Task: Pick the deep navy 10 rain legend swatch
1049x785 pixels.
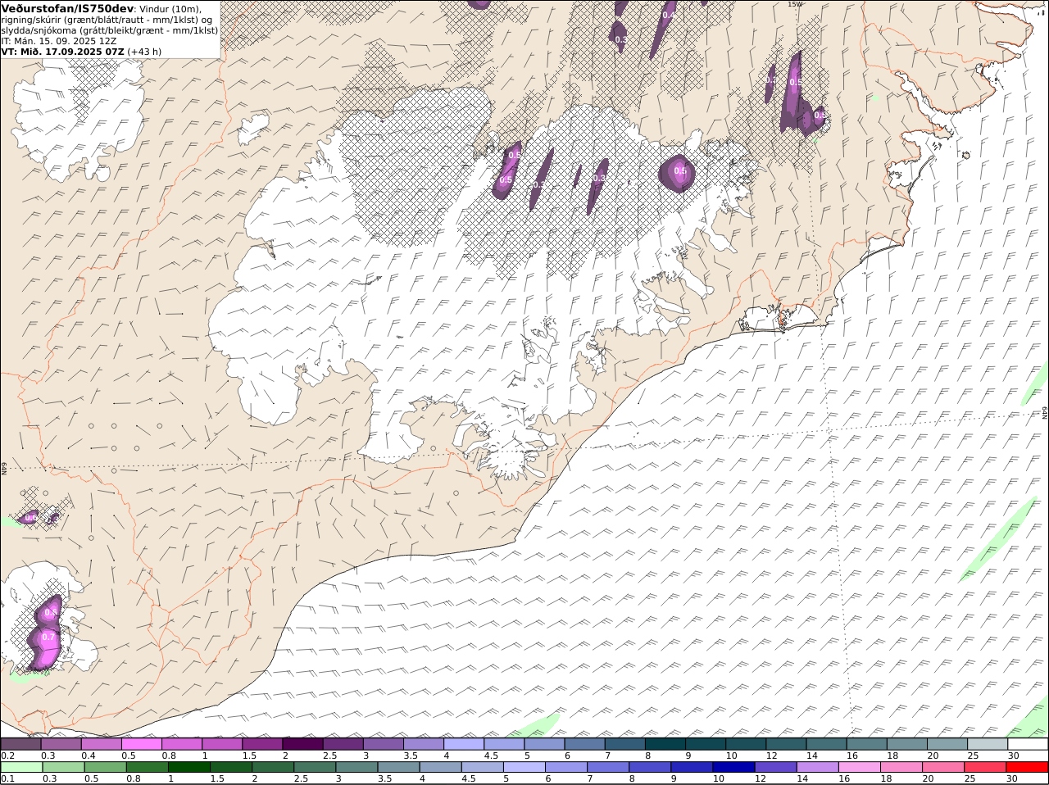Action: point(733,768)
